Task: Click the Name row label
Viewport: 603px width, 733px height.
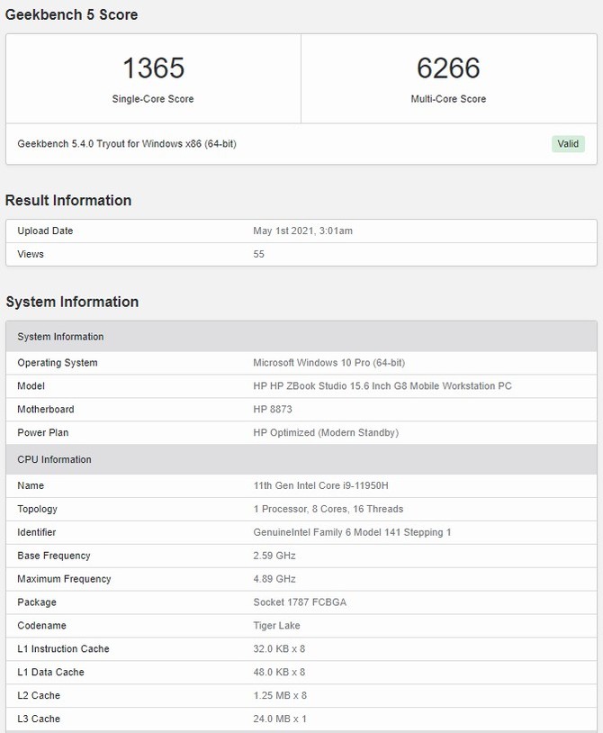Action: [x=31, y=485]
